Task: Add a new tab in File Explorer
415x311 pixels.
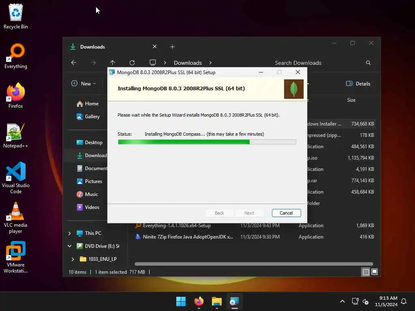Action: pyautogui.click(x=172, y=47)
